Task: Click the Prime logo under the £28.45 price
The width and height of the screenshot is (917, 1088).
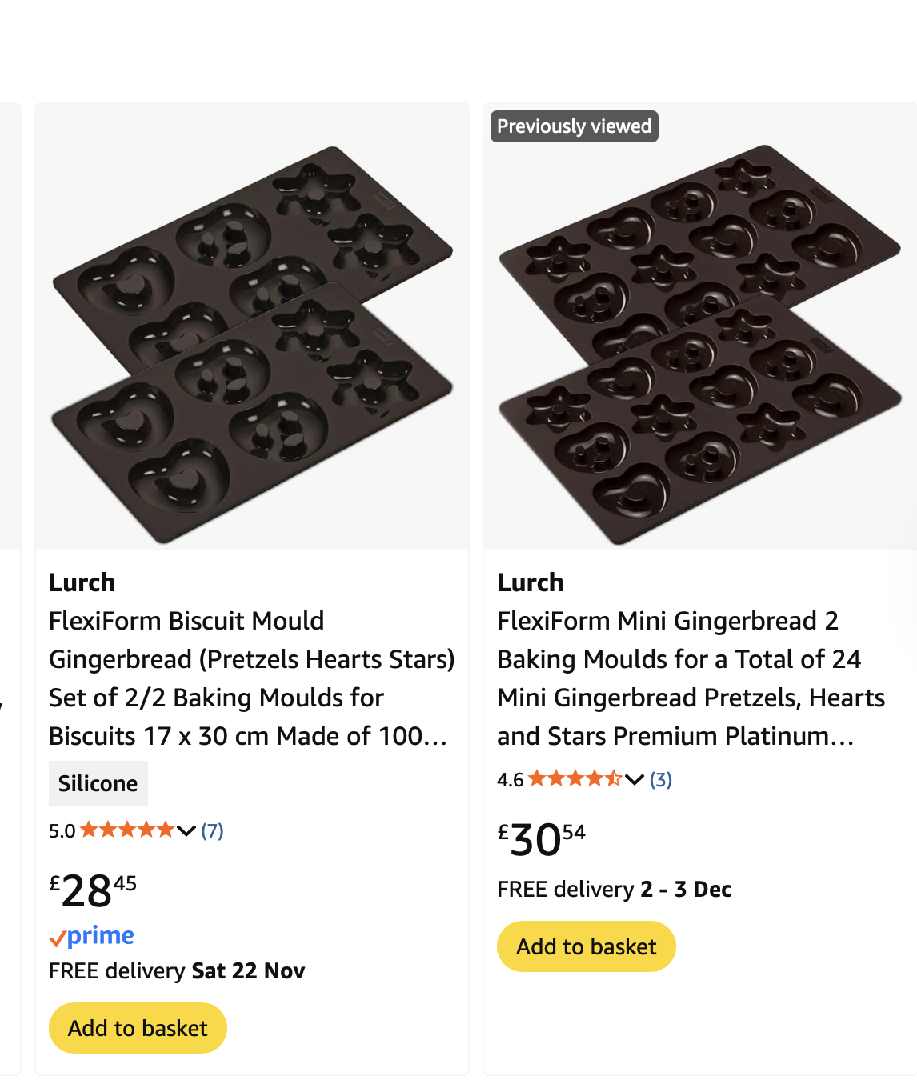Action: (91, 936)
